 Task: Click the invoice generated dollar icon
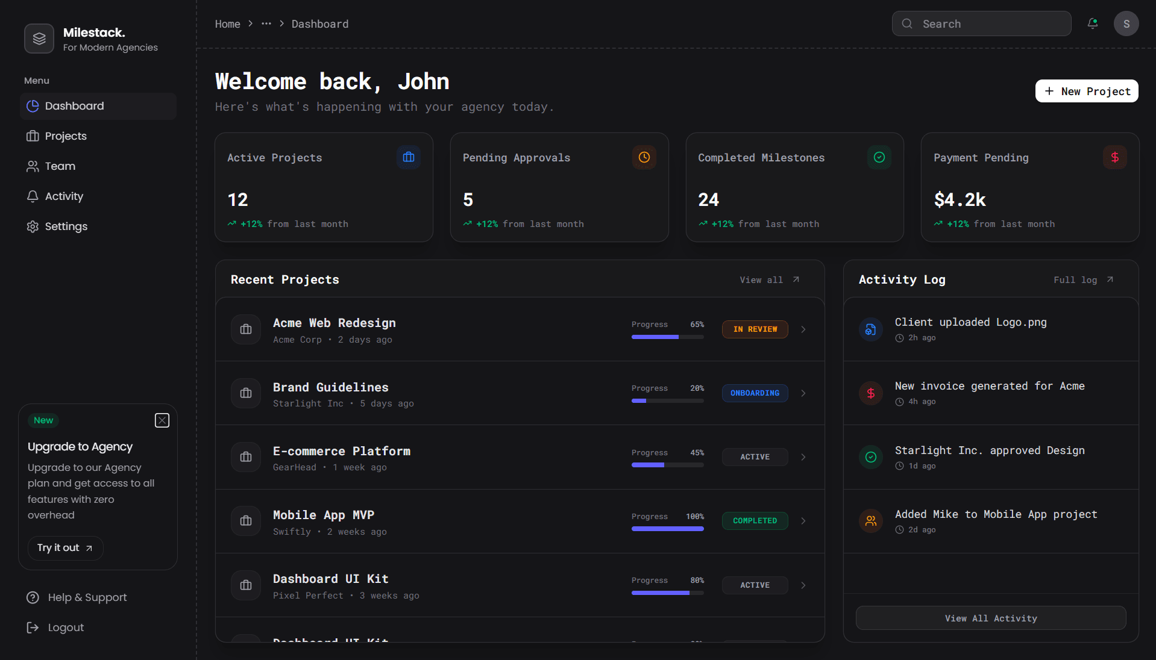pos(871,393)
